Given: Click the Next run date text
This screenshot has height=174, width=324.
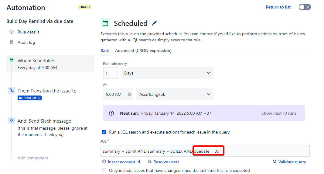Looking at the screenshot, I should point(176,113).
